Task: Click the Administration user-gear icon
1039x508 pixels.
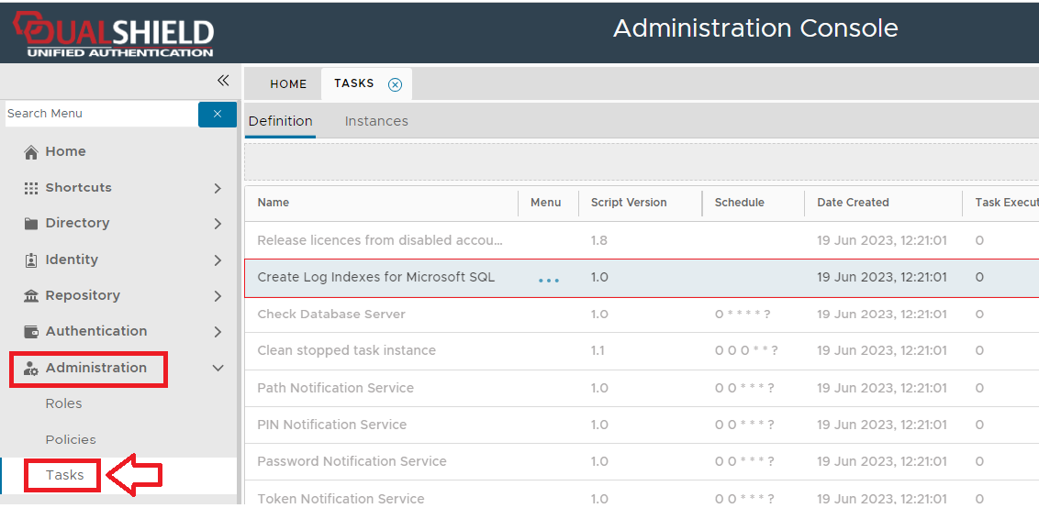Action: (31, 369)
